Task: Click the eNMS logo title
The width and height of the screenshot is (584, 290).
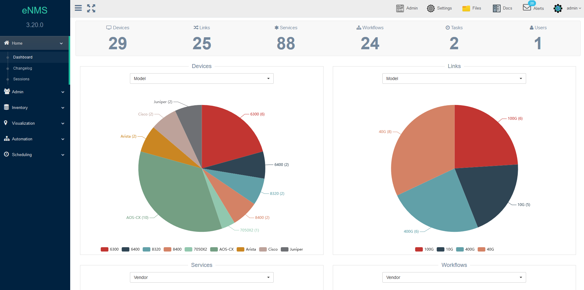Action: tap(35, 10)
